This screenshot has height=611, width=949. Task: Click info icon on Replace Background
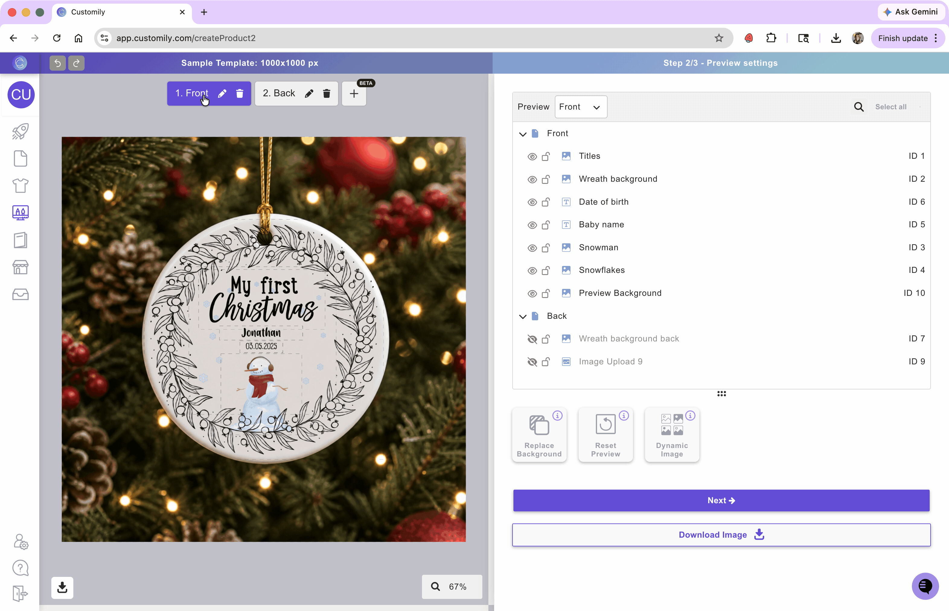click(558, 415)
